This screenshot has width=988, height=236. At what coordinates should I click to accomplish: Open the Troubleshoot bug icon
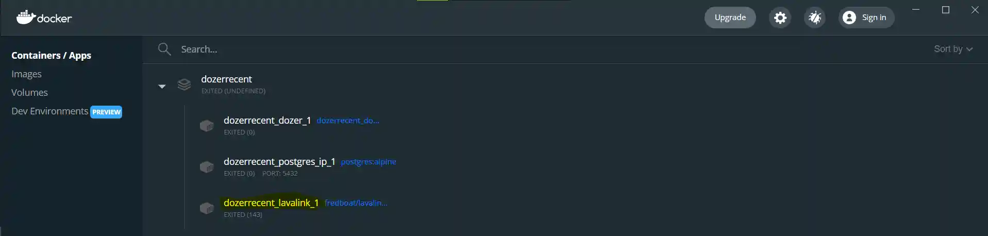pos(815,18)
